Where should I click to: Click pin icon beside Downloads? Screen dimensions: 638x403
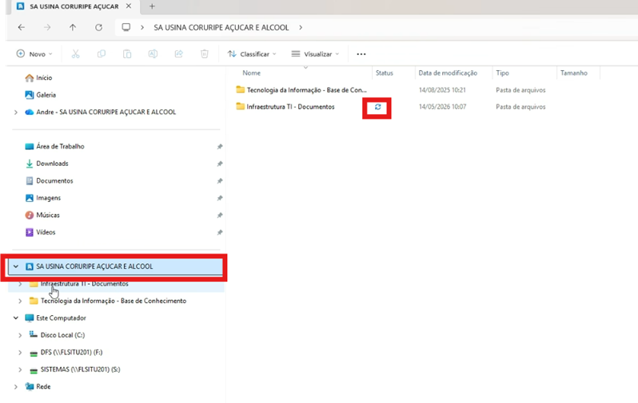[220, 164]
